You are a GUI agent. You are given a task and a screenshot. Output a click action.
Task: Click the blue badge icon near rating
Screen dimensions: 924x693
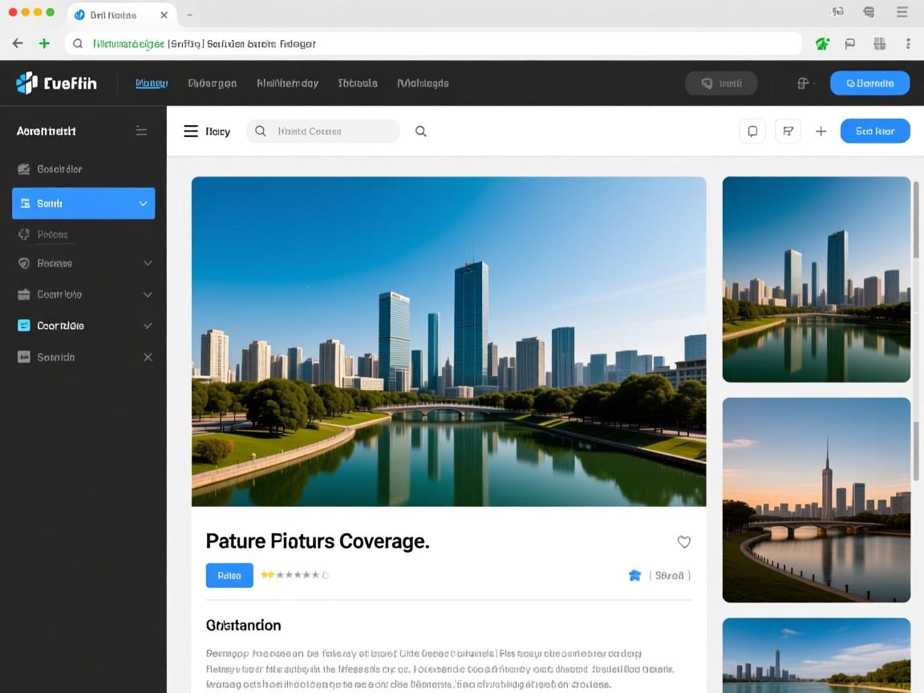point(634,575)
